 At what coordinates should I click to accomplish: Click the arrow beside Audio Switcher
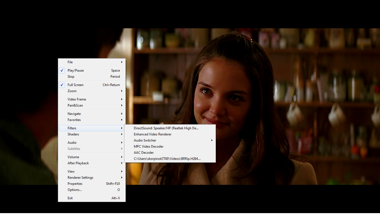pos(212,140)
